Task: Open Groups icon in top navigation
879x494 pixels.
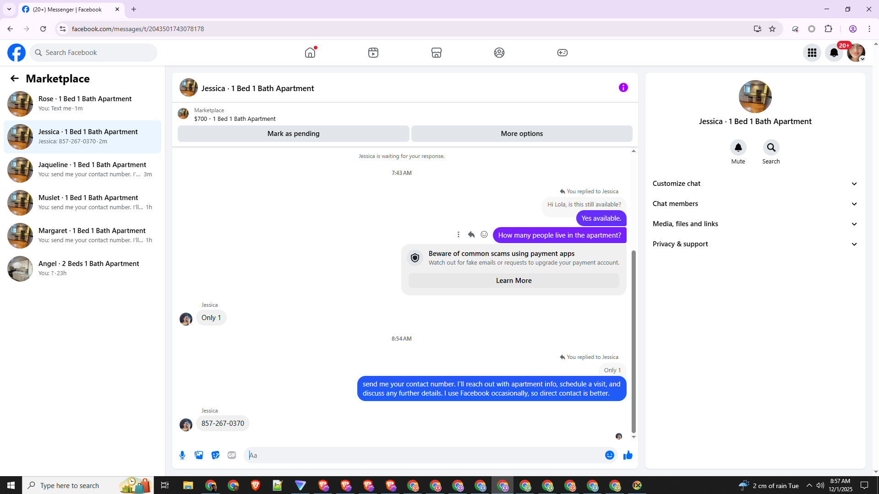Action: (499, 53)
